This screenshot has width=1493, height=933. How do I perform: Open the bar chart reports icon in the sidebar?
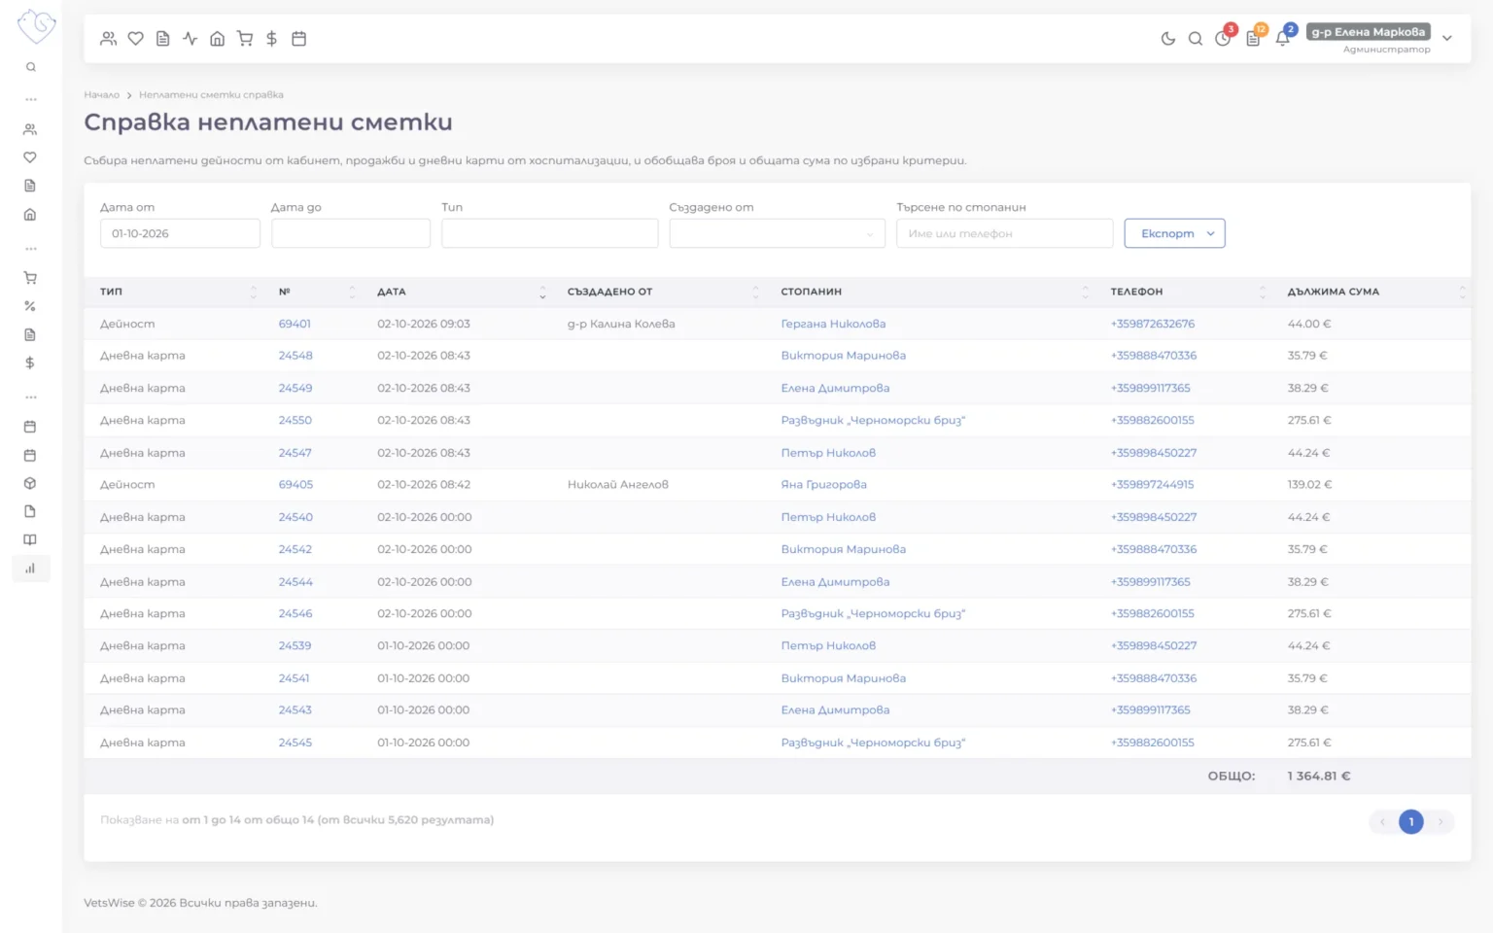coord(30,569)
